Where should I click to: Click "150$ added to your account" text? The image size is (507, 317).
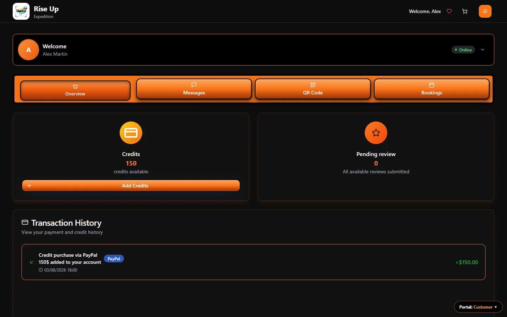[70, 262]
